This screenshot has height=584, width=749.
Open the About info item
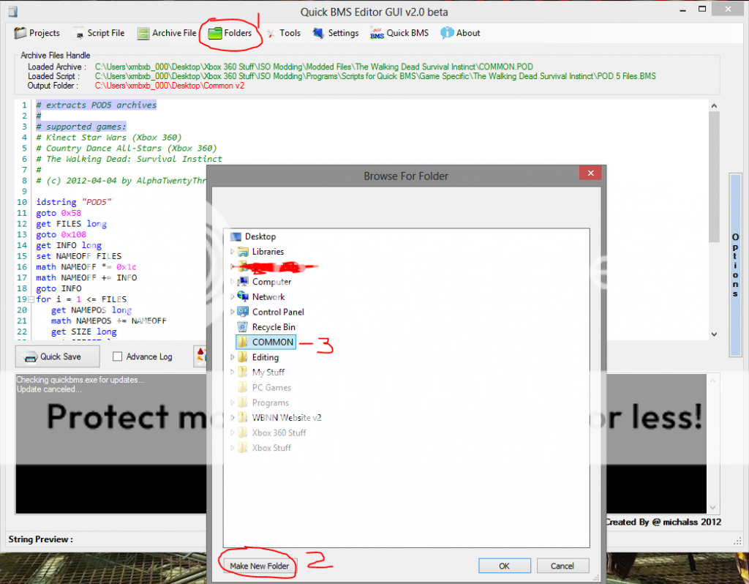pyautogui.click(x=460, y=33)
